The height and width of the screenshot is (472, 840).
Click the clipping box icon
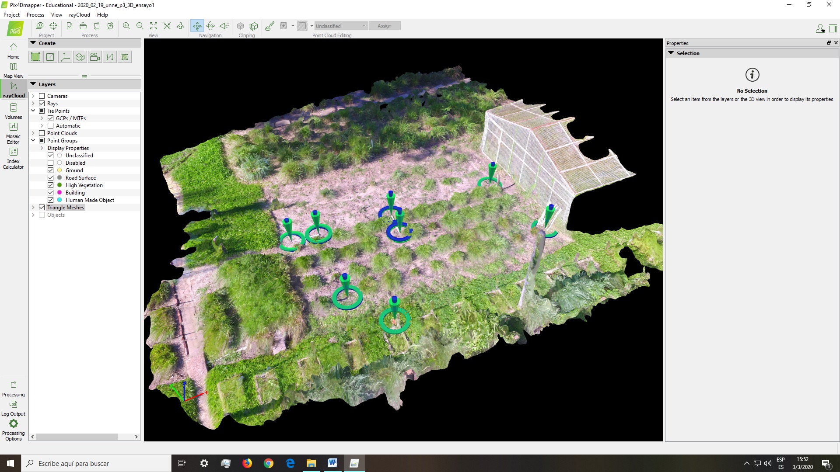(x=240, y=26)
